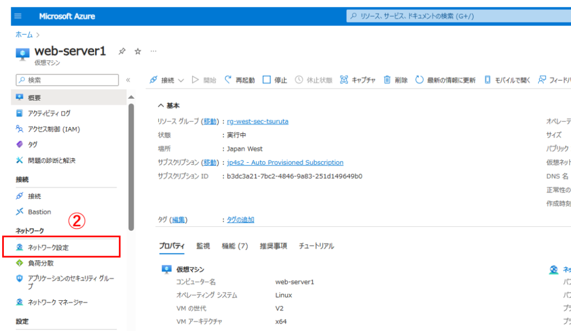Switch to the 監視 tab

coord(203,246)
